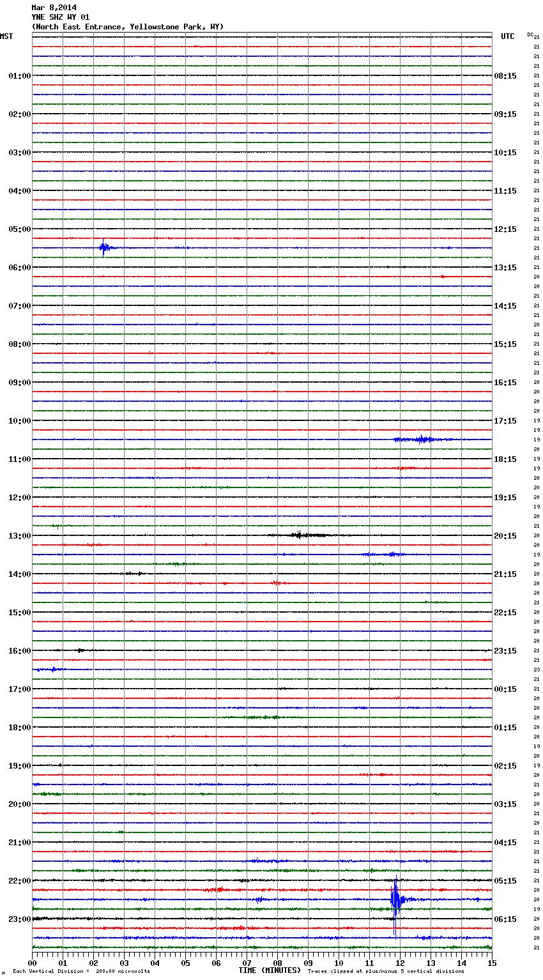Image resolution: width=543 pixels, height=980 pixels.
Task: Select the 08:15 UTC time label
Action: [x=505, y=76]
